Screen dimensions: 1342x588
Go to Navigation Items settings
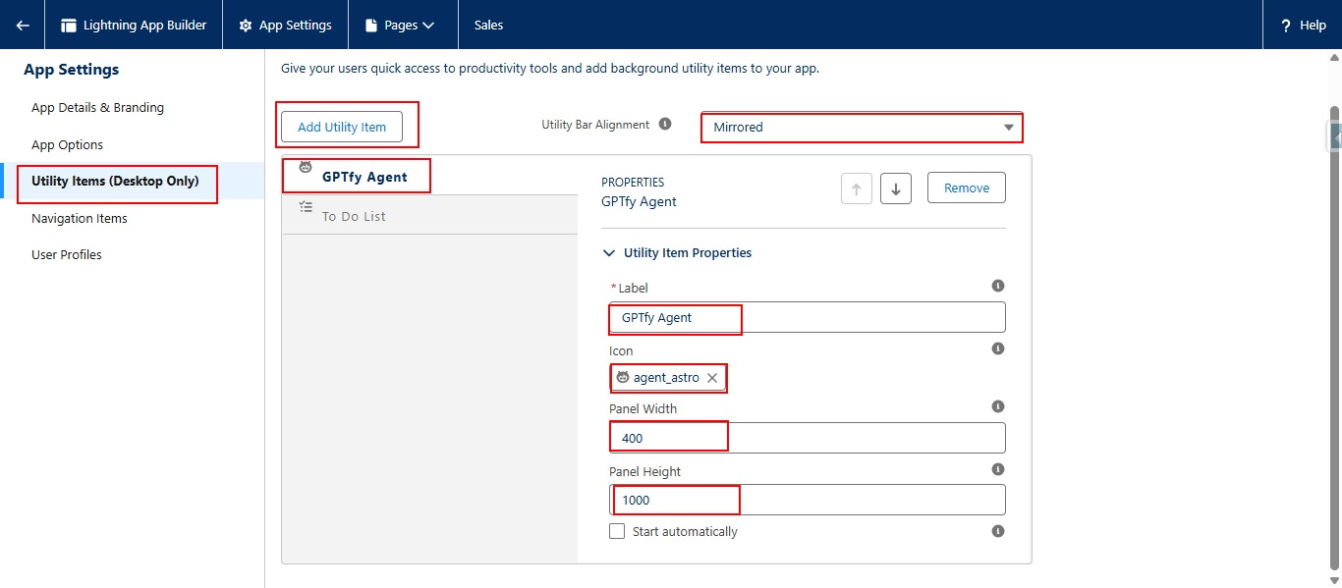point(80,219)
